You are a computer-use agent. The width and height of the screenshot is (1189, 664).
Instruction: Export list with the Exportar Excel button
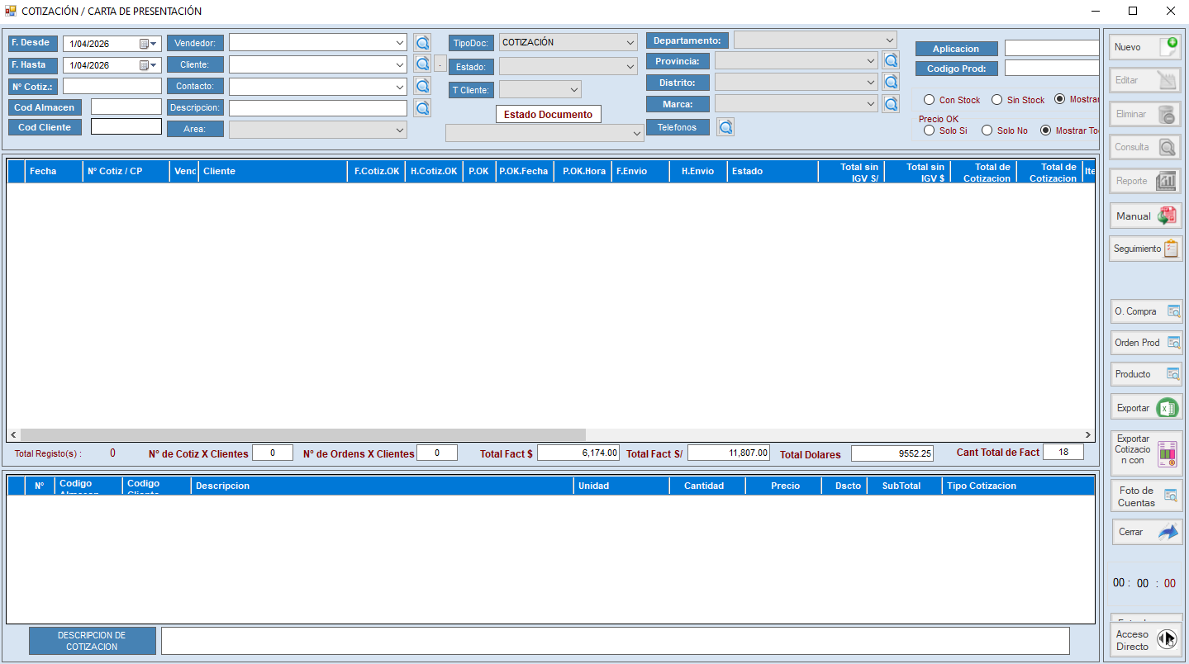(1145, 408)
